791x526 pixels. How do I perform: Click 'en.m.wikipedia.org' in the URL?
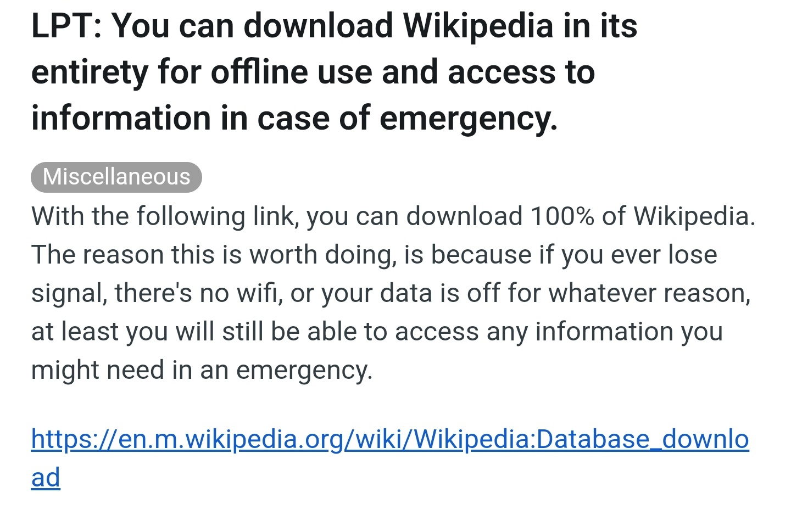231,439
